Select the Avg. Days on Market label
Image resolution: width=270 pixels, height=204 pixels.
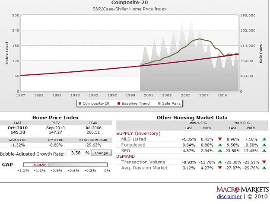coord(144,168)
